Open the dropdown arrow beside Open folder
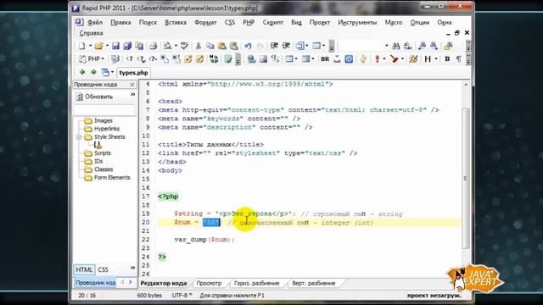The image size is (543, 305). [x=107, y=46]
